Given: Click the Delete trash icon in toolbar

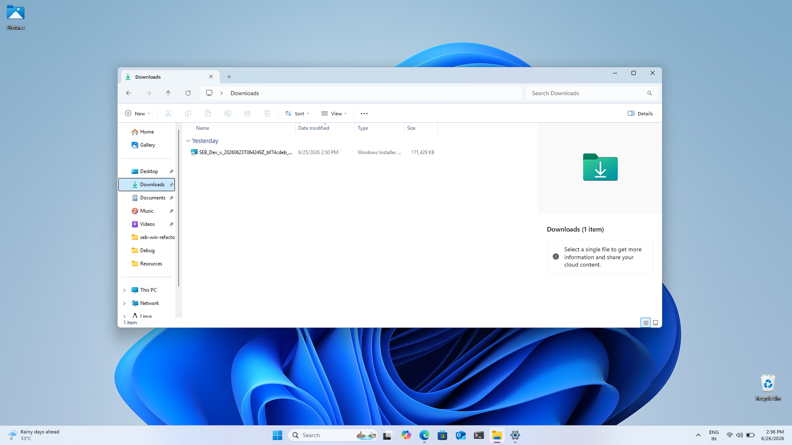Looking at the screenshot, I should pos(267,113).
